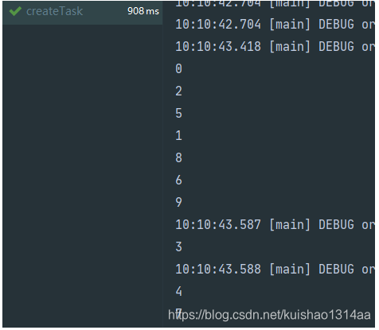This screenshot has width=379, height=330.
Task: Click the output line showing 1
Action: (179, 135)
